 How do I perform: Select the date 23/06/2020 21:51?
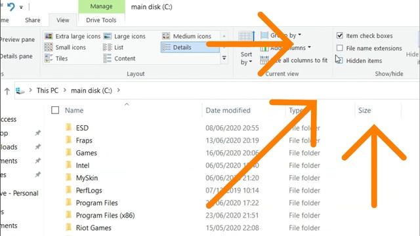pos(232,216)
